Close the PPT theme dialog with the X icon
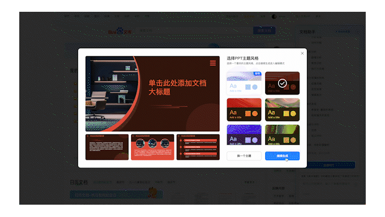385x217 pixels. click(x=302, y=53)
